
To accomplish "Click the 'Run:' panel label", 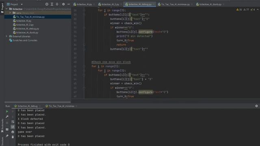I will click(x=8, y=106).
